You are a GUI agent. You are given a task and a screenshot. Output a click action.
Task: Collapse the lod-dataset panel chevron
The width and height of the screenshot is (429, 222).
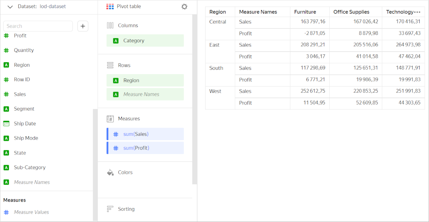tap(10, 7)
